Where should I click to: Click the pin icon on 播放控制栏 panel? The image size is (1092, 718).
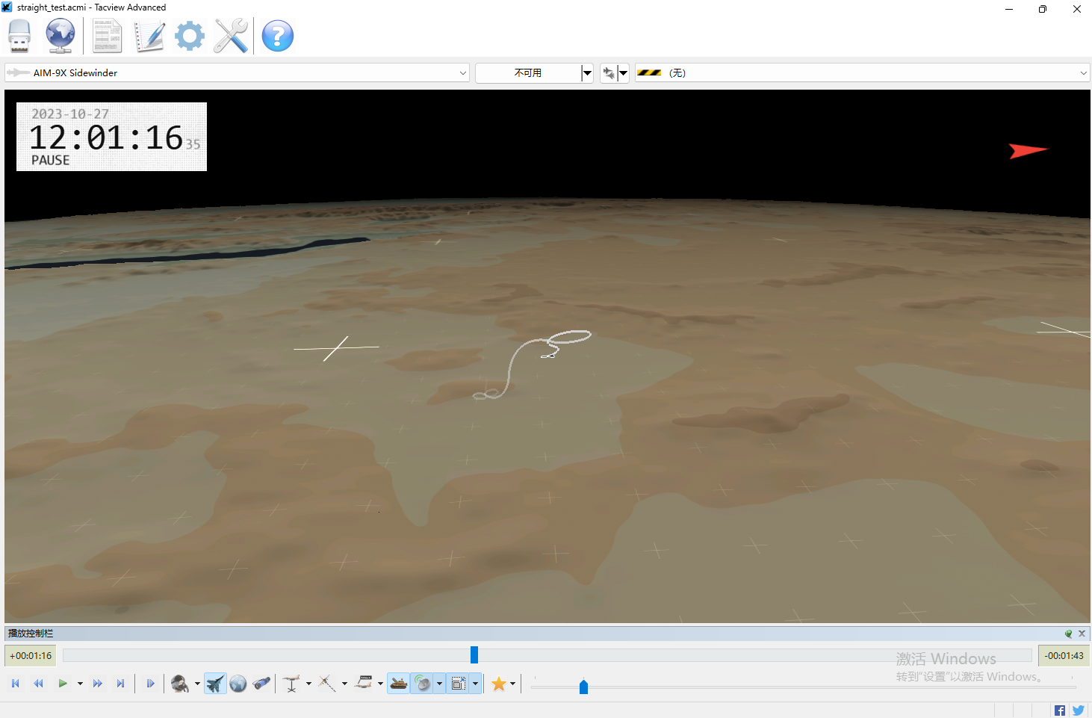[1068, 634]
